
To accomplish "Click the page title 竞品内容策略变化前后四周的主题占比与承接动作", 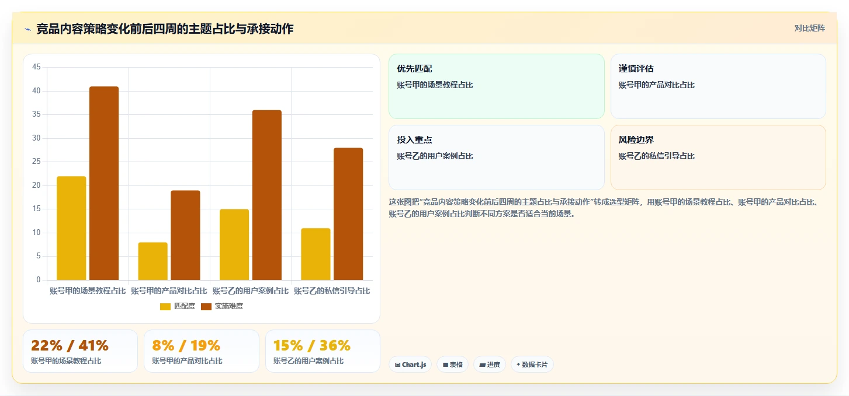I will (165, 29).
